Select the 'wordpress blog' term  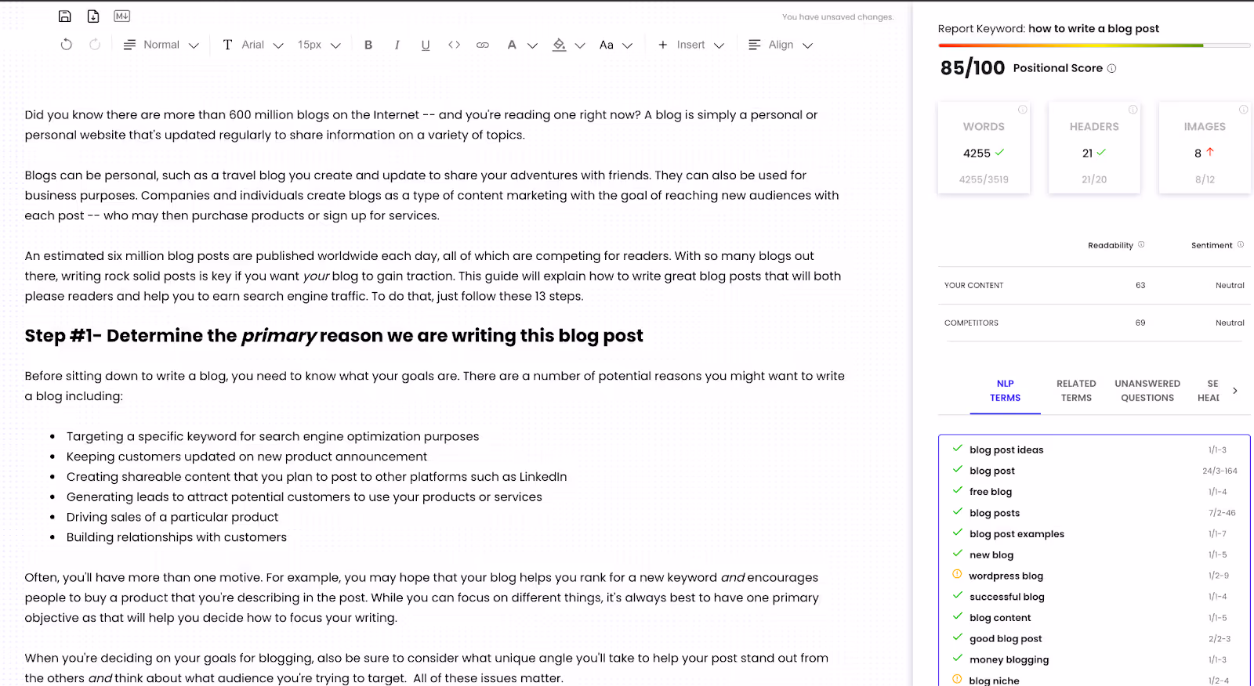1006,576
